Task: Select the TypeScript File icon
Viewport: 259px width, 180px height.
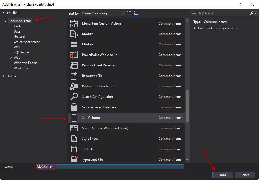Action: [74, 159]
